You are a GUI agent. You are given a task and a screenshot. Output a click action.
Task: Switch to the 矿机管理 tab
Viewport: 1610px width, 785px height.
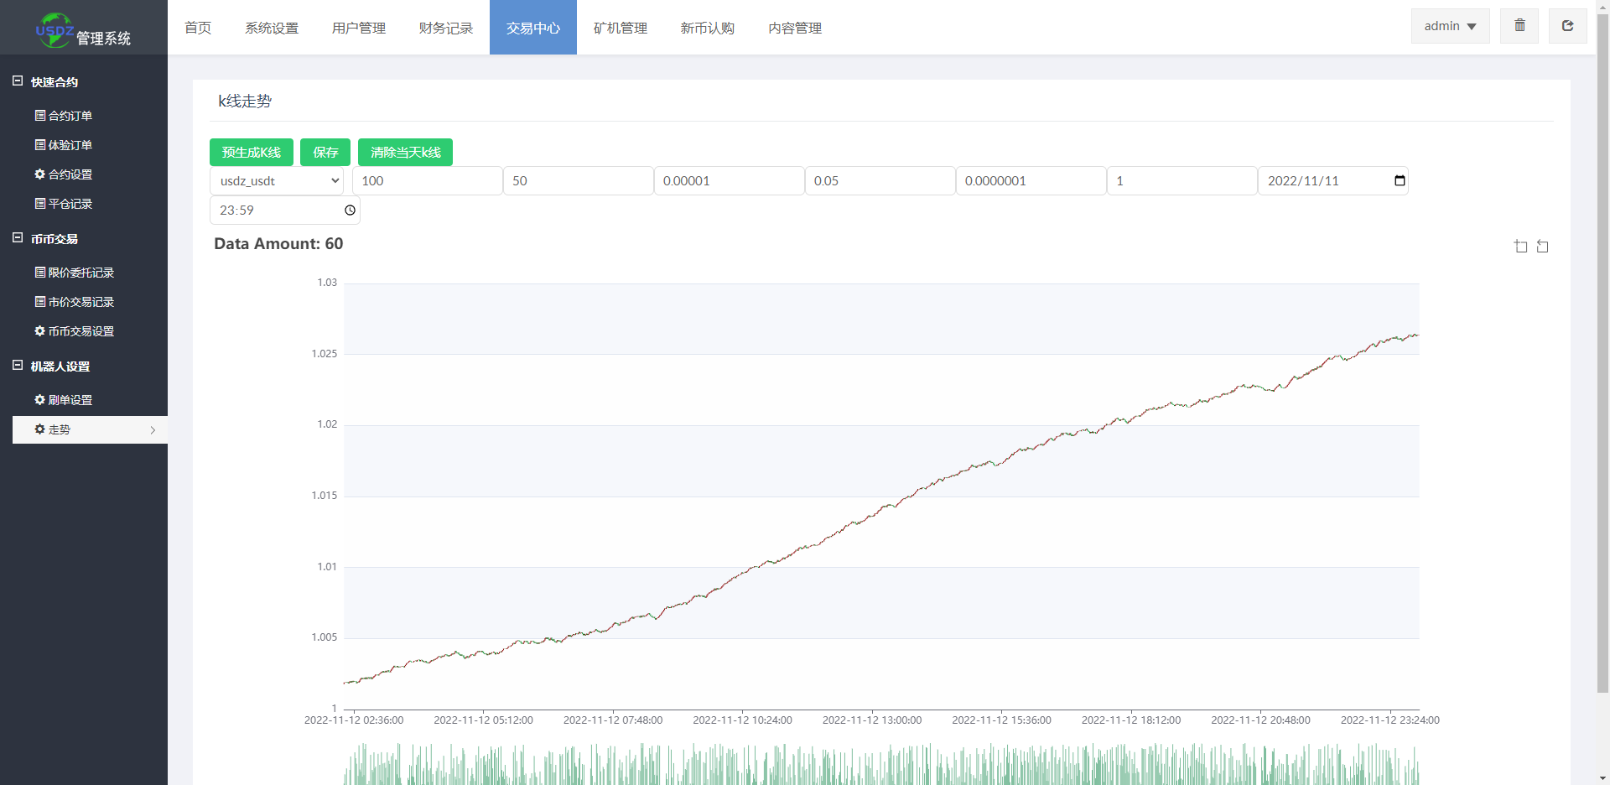click(620, 28)
